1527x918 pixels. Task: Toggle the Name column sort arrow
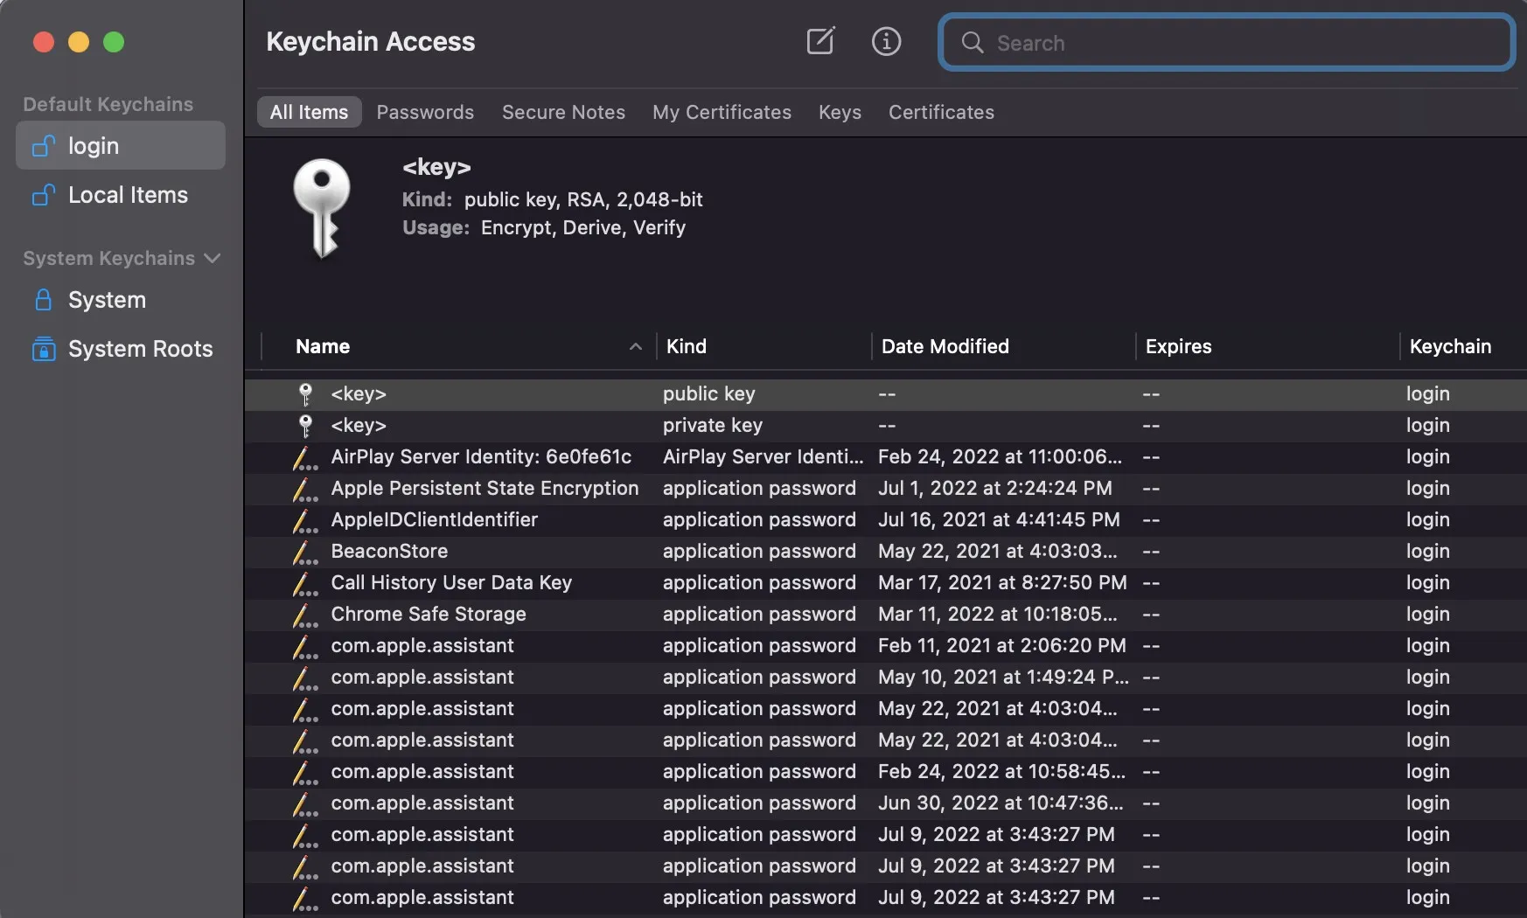coord(636,347)
